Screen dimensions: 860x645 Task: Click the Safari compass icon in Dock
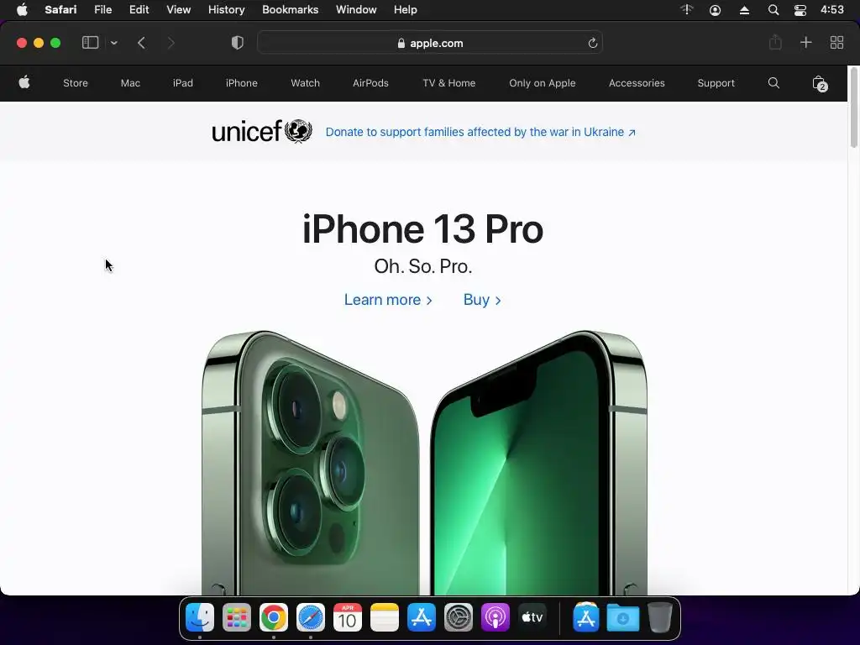tap(311, 617)
